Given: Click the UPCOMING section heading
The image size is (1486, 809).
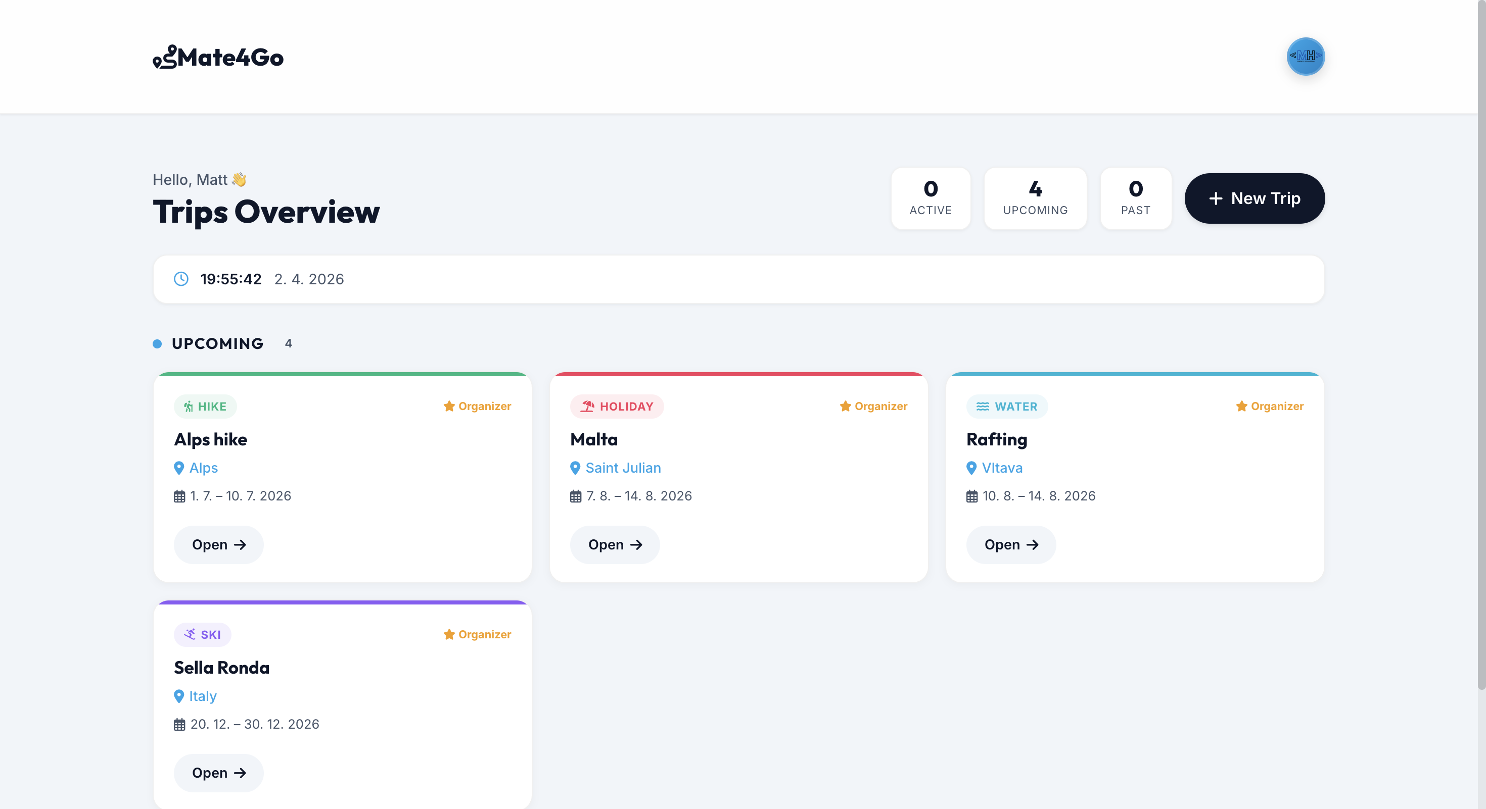Looking at the screenshot, I should coord(217,344).
